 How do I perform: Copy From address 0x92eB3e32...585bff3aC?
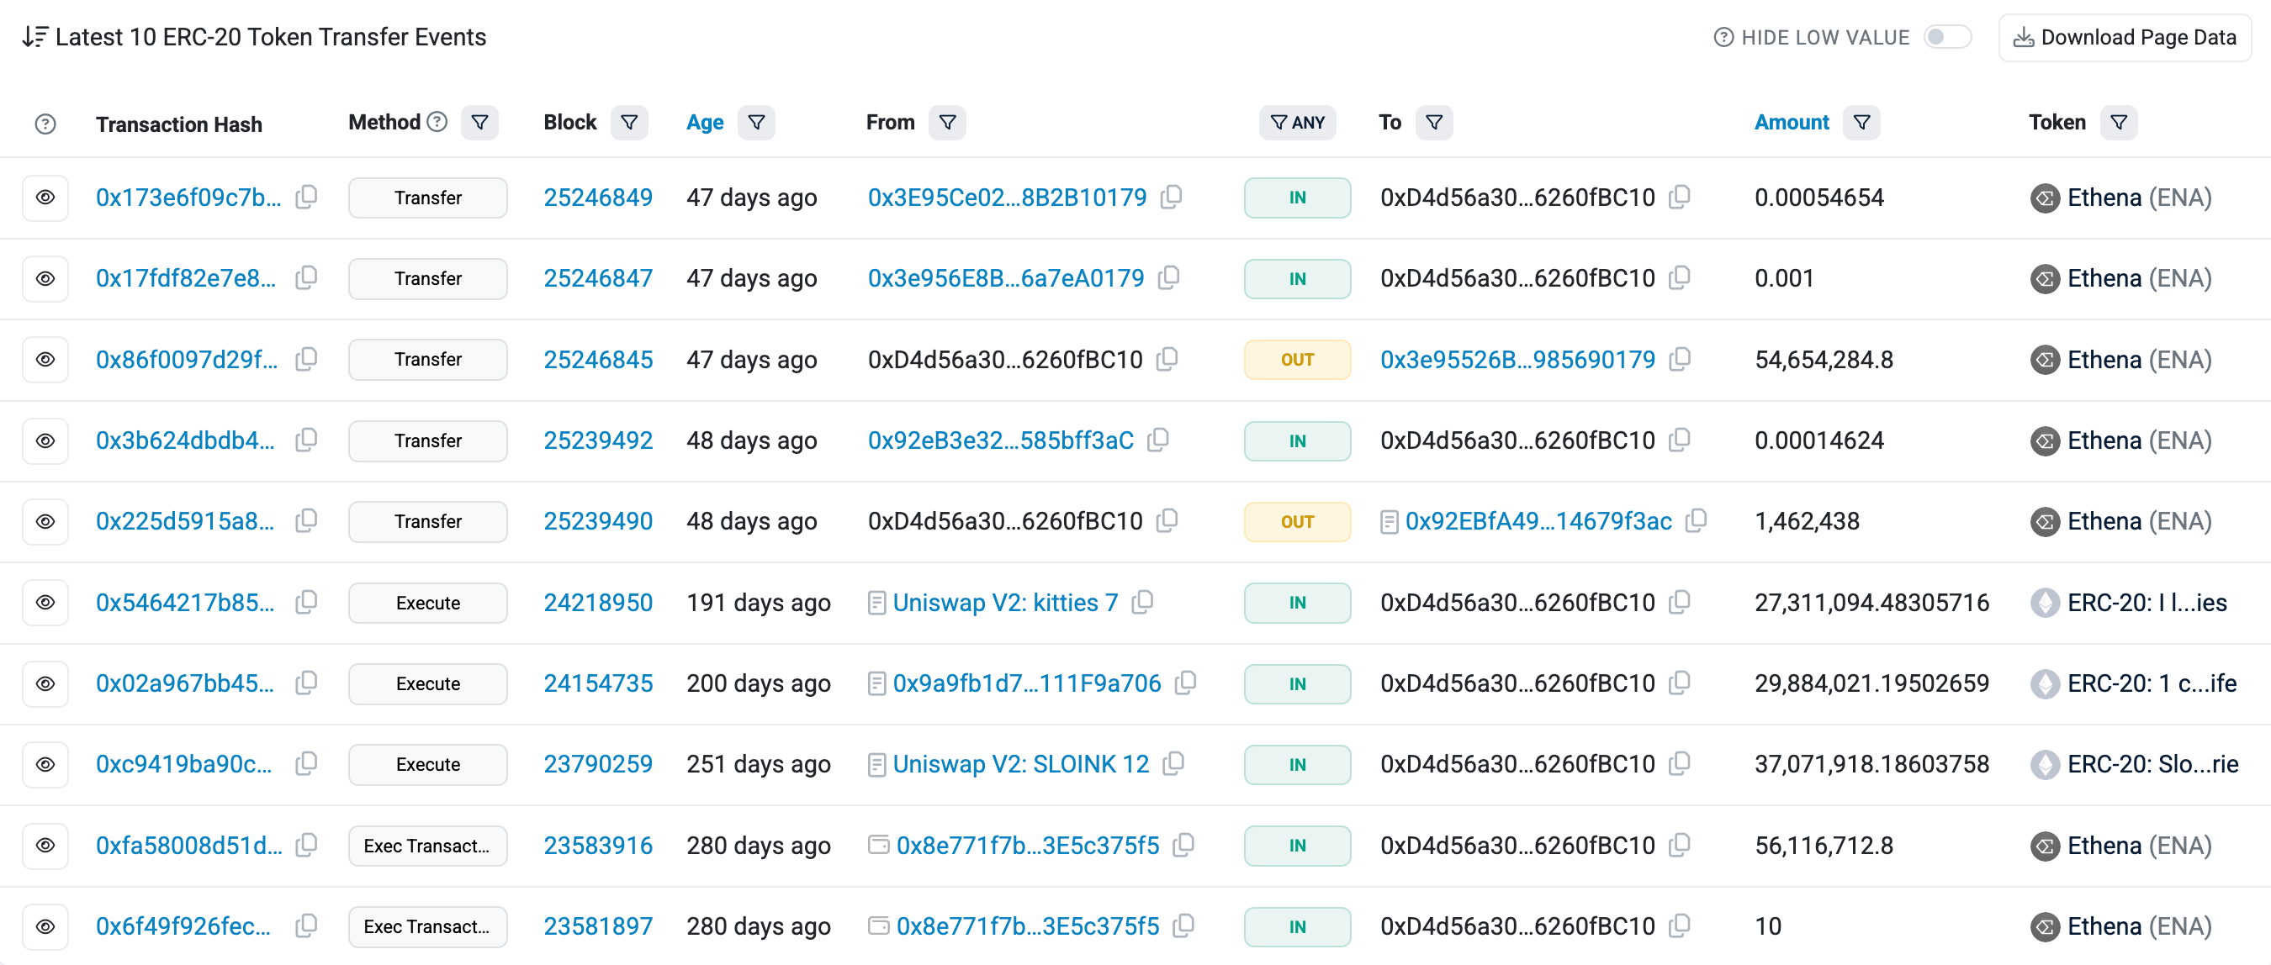click(x=1157, y=440)
